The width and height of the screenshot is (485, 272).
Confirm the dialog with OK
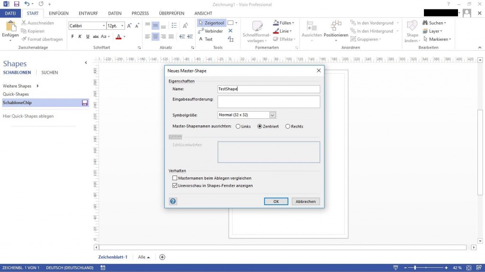click(x=276, y=201)
